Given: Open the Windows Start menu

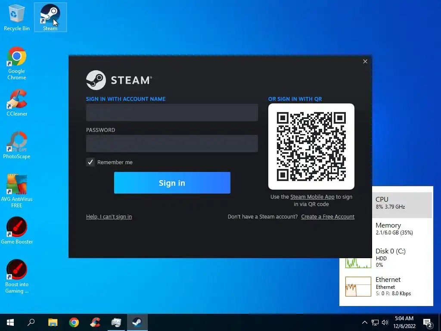Looking at the screenshot, I should (x=10, y=322).
